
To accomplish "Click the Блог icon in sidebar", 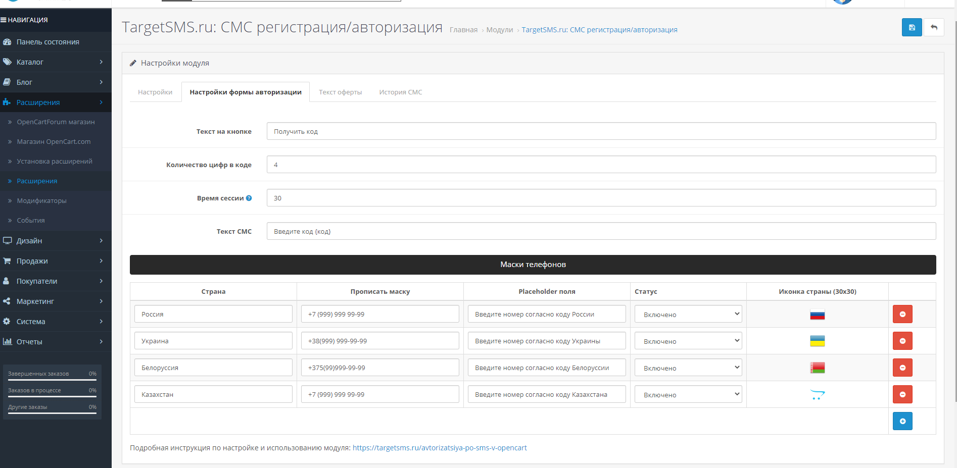I will pyautogui.click(x=7, y=82).
